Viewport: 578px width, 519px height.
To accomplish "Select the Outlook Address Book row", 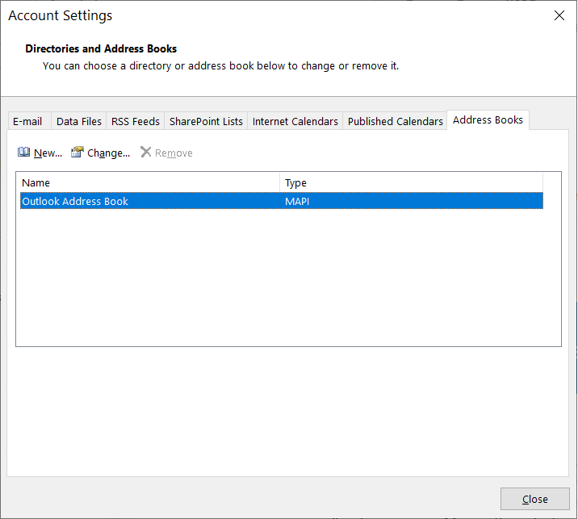I will coord(282,201).
